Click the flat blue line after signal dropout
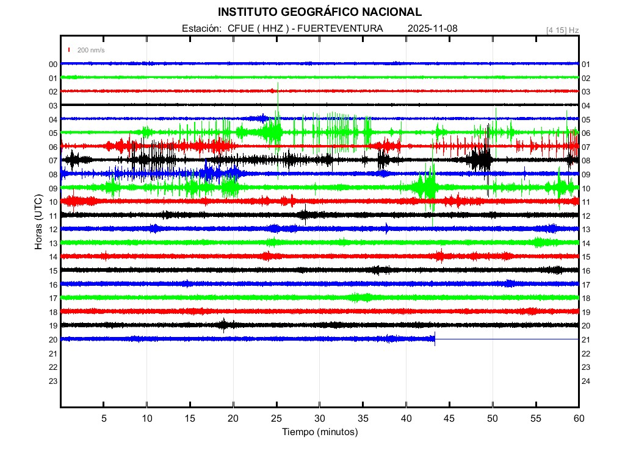The height and width of the screenshot is (468, 625). click(x=507, y=339)
